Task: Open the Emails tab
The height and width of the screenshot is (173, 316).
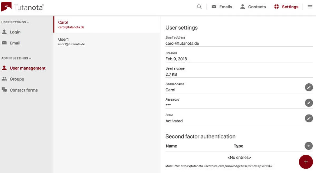Action: point(222,7)
